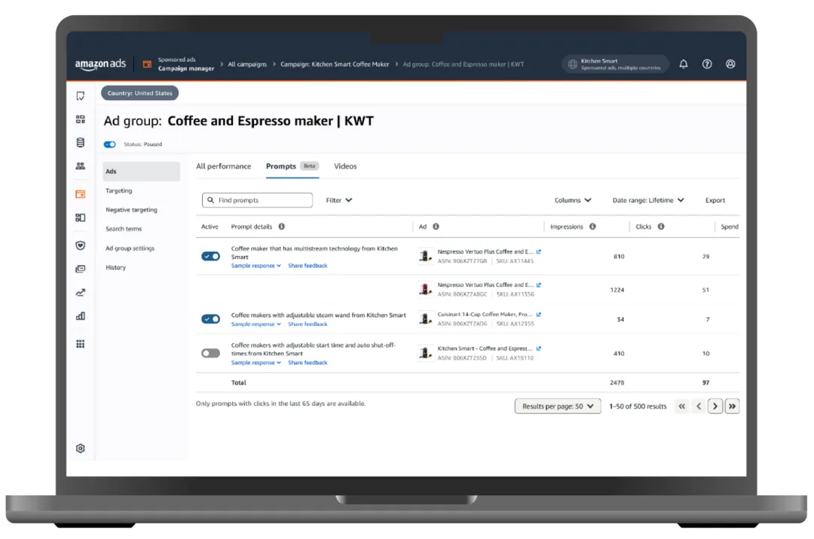Share feedback on adjustable start time prompt

point(308,363)
